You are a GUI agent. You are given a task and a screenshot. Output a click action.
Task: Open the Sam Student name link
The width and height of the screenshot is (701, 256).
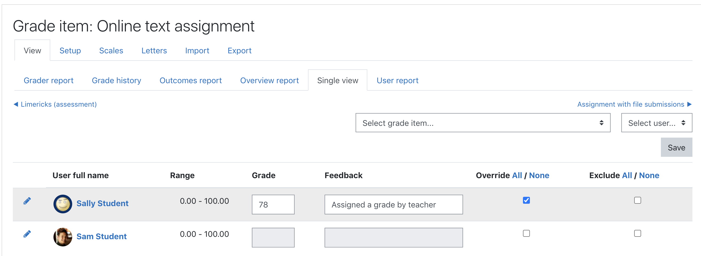tap(102, 237)
